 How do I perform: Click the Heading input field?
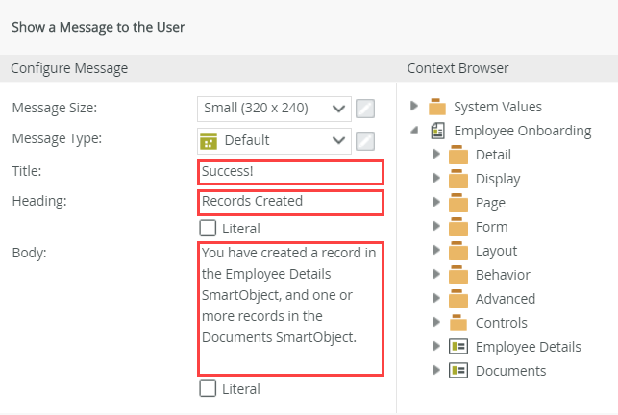(290, 202)
